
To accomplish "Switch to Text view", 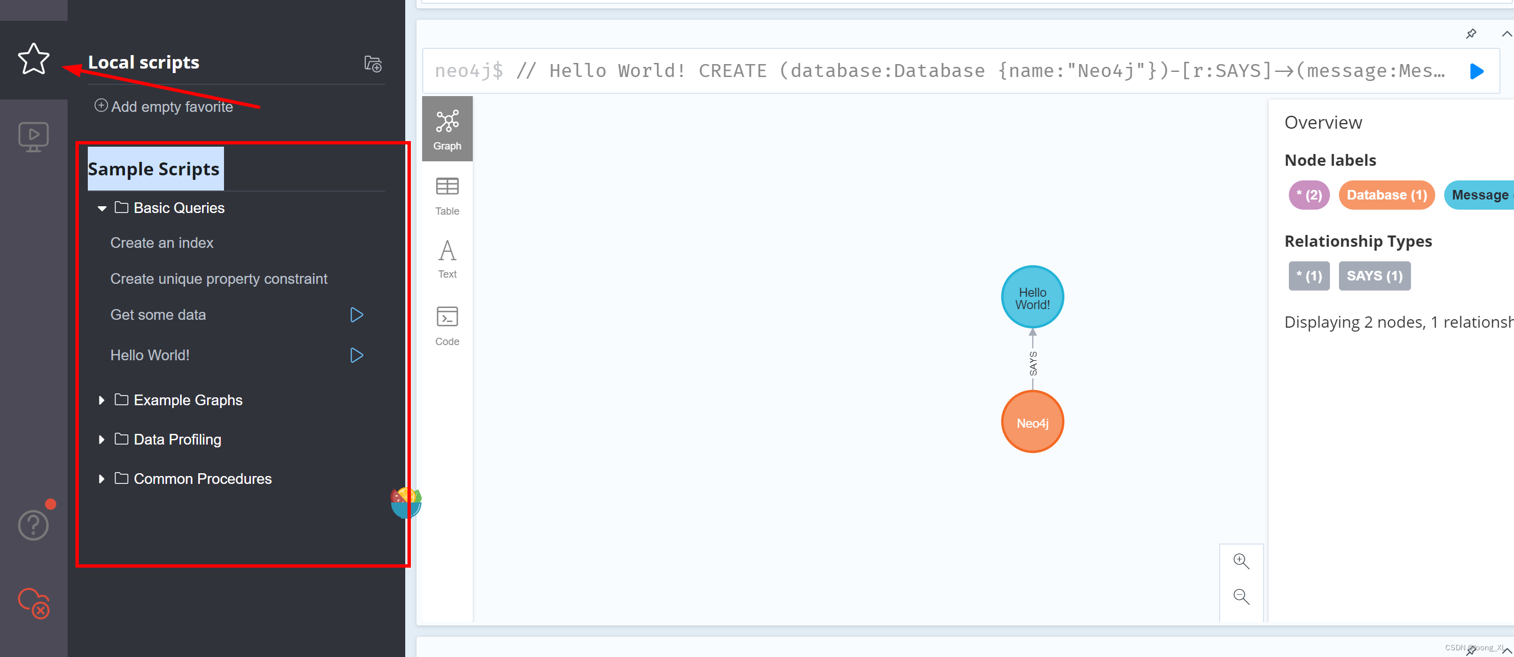I will [447, 259].
